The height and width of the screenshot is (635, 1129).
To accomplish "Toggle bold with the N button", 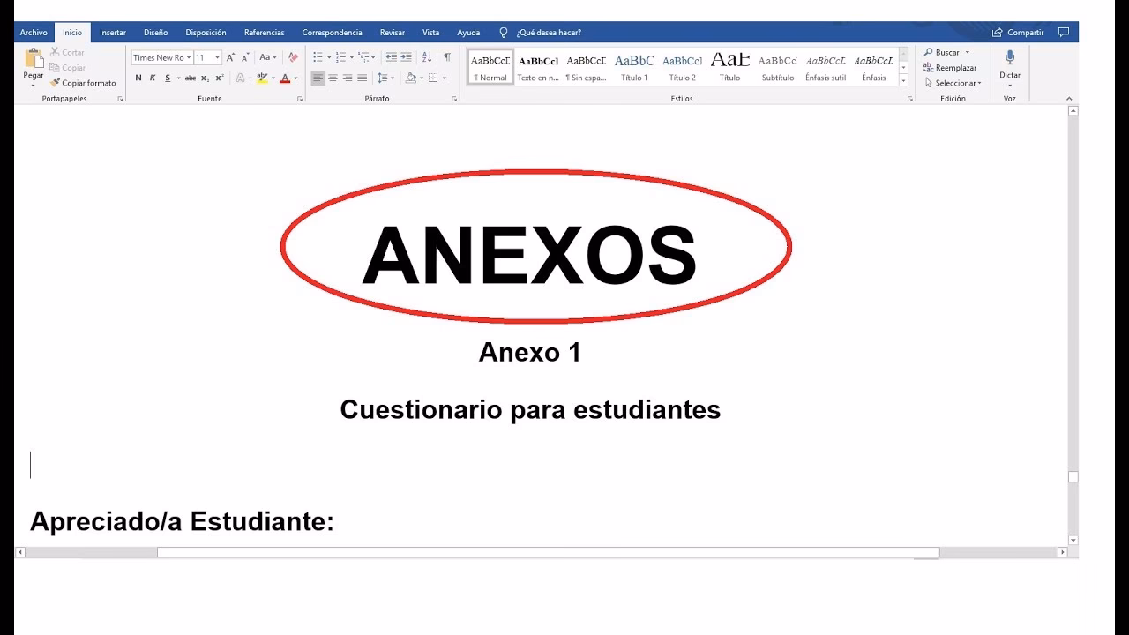I will point(138,78).
